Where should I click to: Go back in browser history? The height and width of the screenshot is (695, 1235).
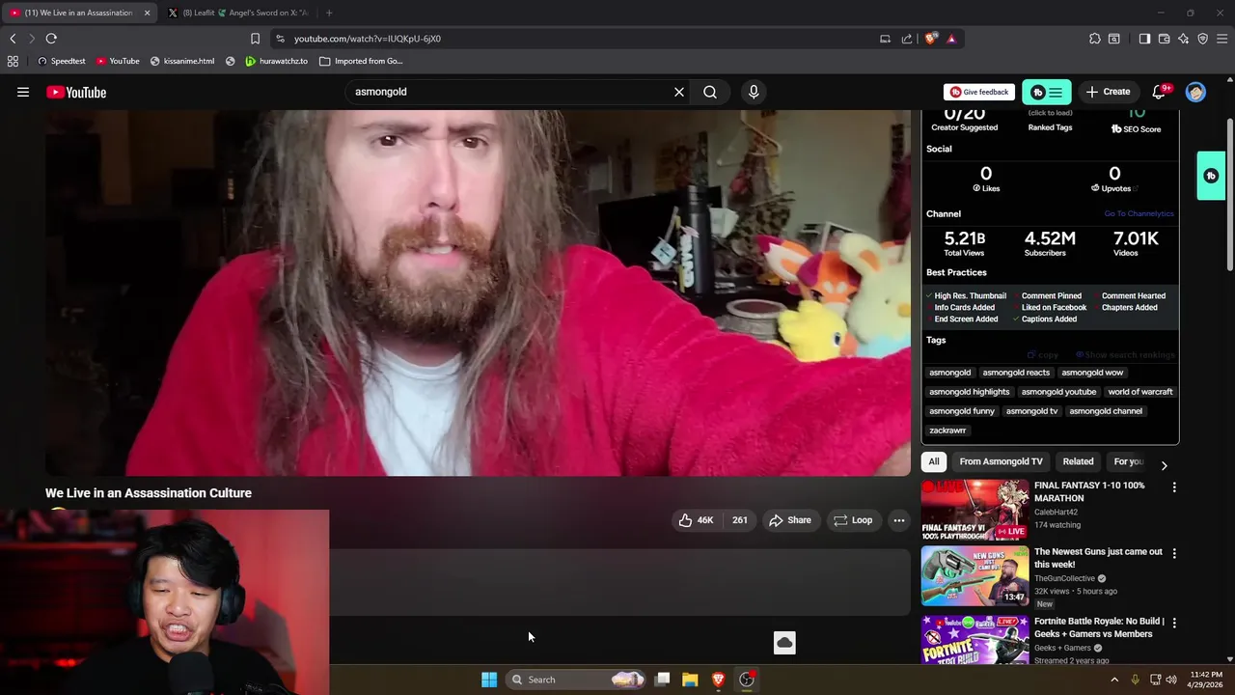13,39
